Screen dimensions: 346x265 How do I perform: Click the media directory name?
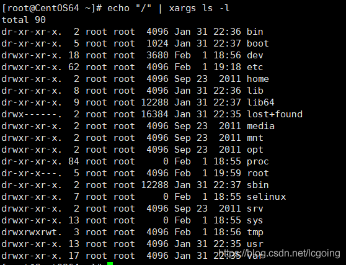tap(260, 126)
